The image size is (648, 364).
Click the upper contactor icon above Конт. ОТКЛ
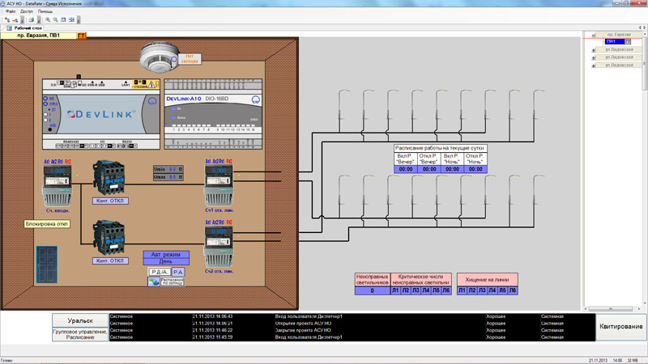pos(109,178)
